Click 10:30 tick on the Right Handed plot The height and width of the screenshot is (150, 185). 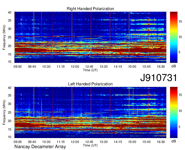46,67
